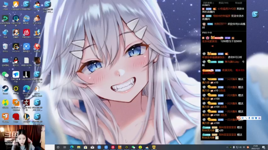Image resolution: width=268 pixels, height=150 pixels.
Task: Open the Huorong security software shortcut
Action: (x=16, y=5)
